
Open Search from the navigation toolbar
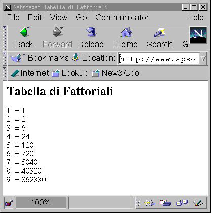click(159, 38)
